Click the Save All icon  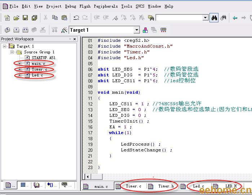(x=34, y=18)
